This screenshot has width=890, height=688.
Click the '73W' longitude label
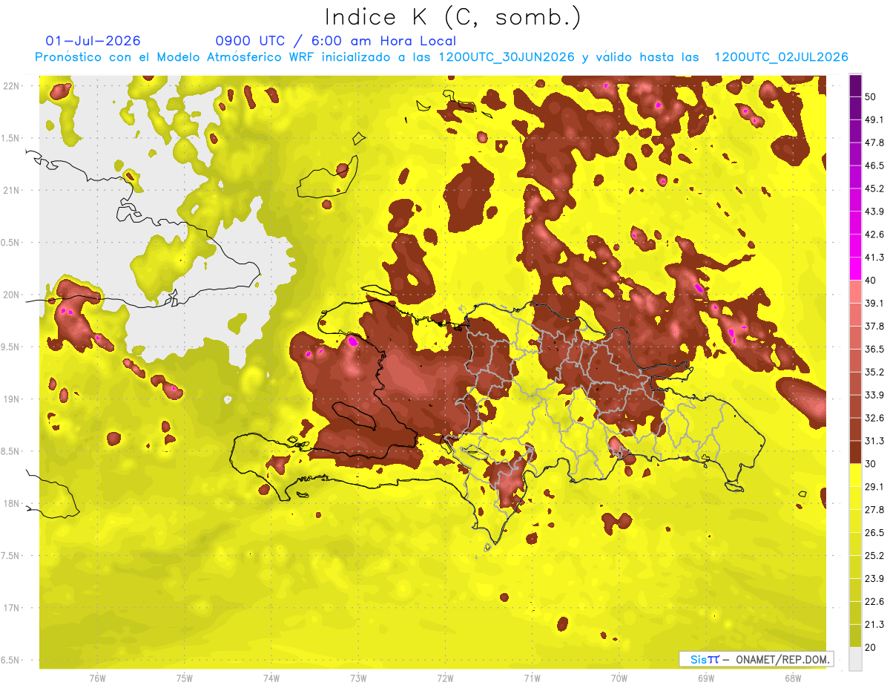coord(358,678)
